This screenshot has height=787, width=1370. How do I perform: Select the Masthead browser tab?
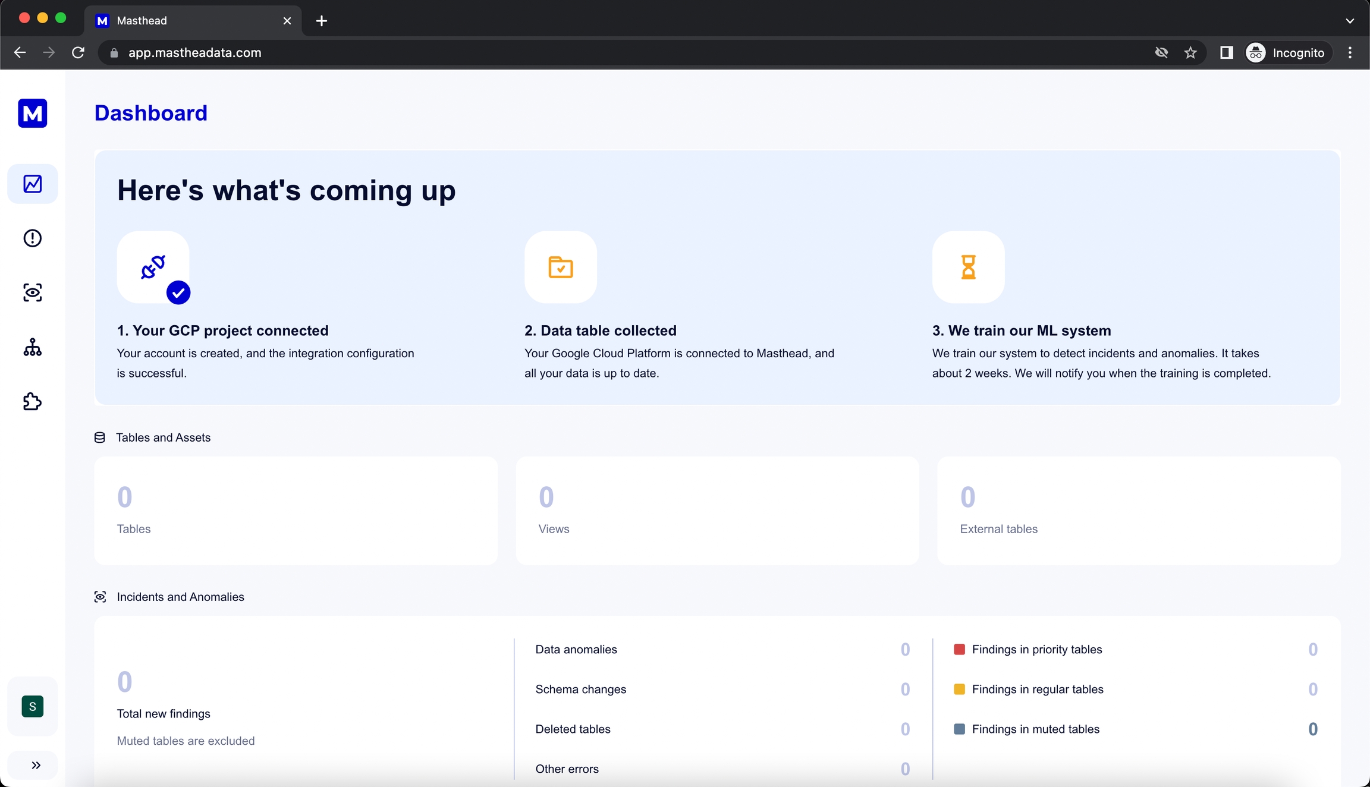pyautogui.click(x=190, y=21)
